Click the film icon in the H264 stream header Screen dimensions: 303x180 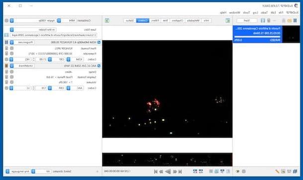pyautogui.click(x=6, y=42)
